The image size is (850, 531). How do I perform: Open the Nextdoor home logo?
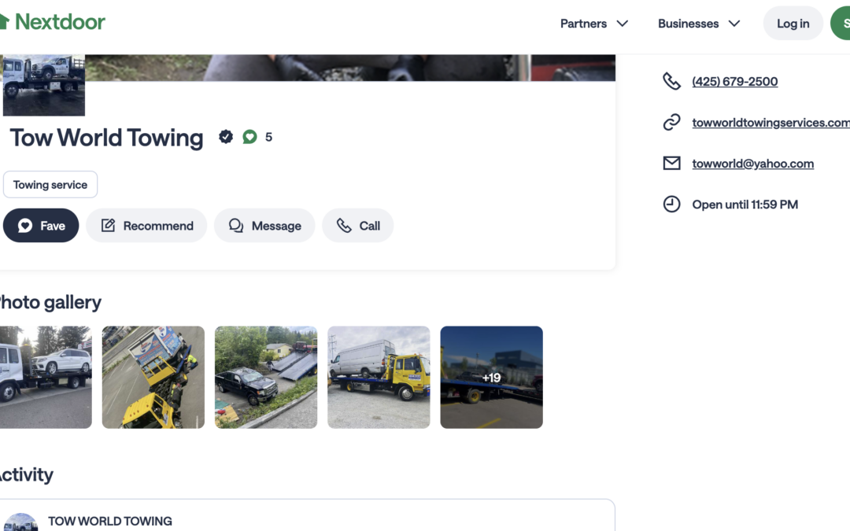tap(53, 22)
